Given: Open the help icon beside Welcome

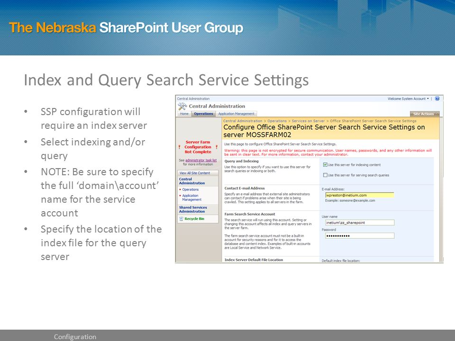Looking at the screenshot, I should 437,99.
